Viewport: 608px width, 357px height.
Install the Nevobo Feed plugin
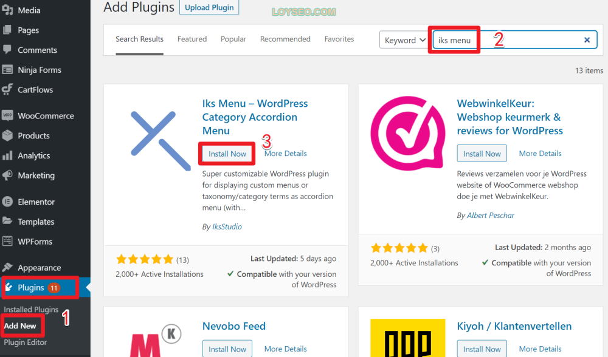[227, 349]
